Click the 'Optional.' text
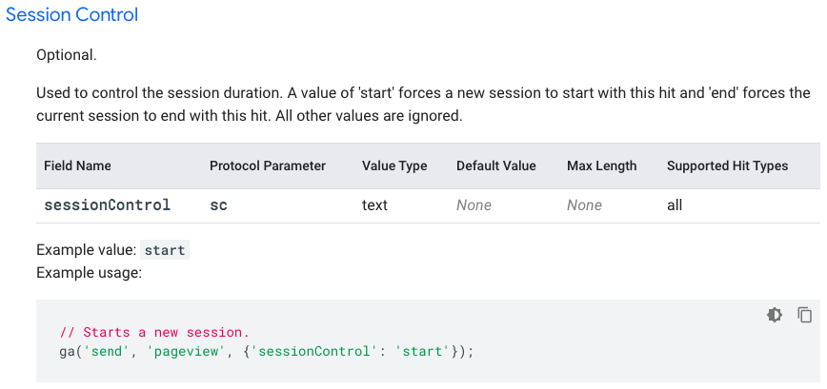The width and height of the screenshot is (827, 389). point(66,55)
